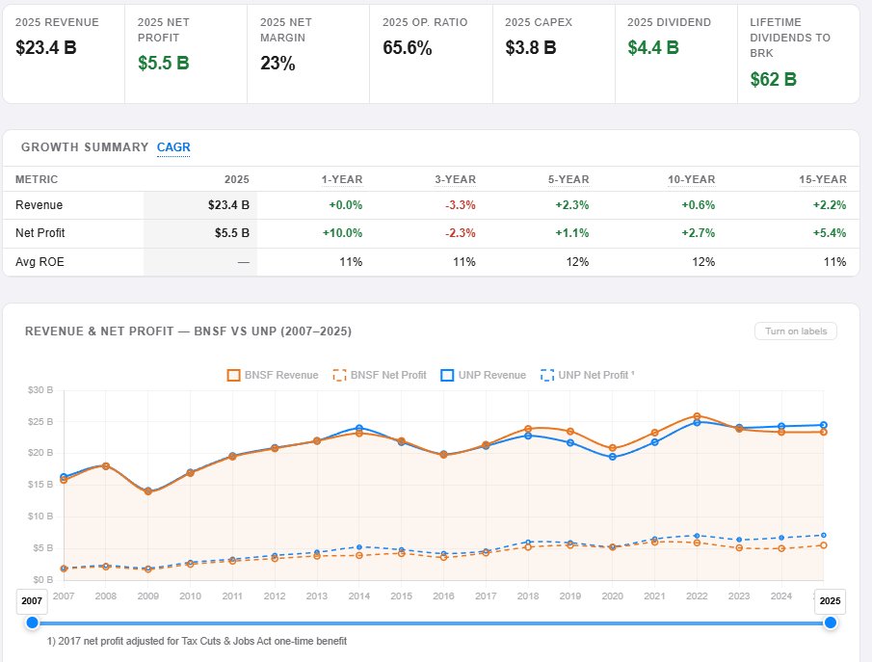Click the Revenue row label

click(x=39, y=204)
